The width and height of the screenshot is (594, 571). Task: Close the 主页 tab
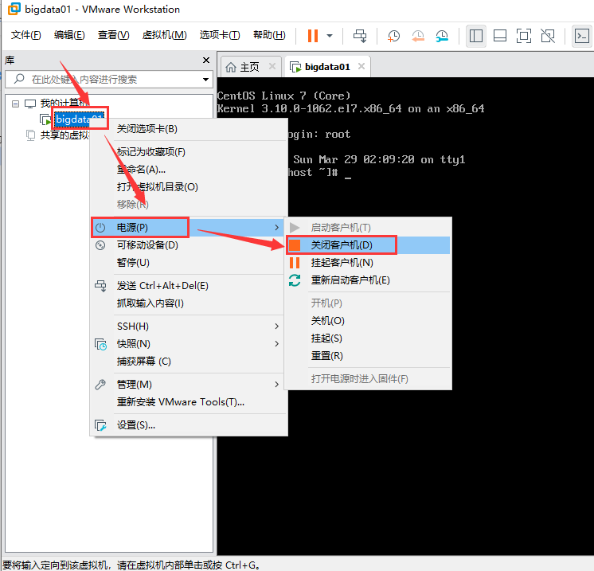(x=272, y=66)
